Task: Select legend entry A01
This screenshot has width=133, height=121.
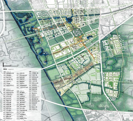Action: [x=9, y=73]
